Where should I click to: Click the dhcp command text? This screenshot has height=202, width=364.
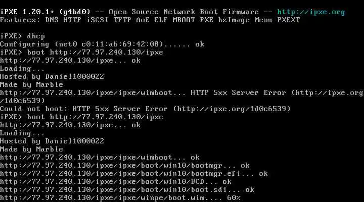point(36,36)
